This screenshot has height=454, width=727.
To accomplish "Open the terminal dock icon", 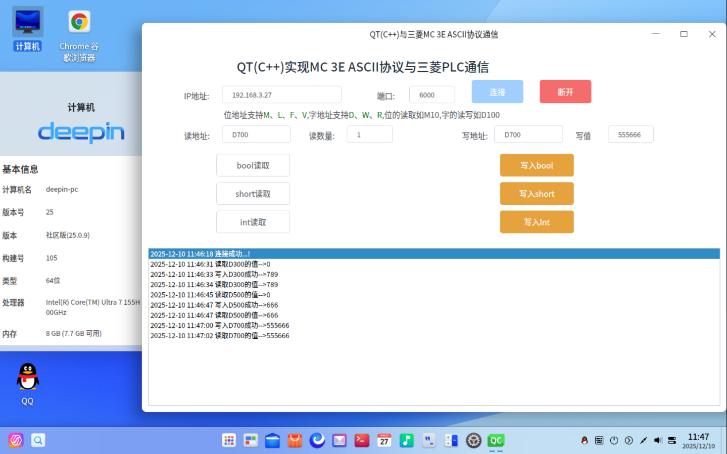I will pyautogui.click(x=362, y=440).
